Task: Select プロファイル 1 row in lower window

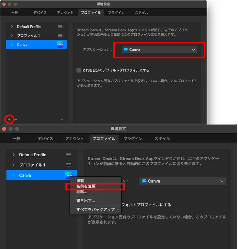Action: [42, 165]
